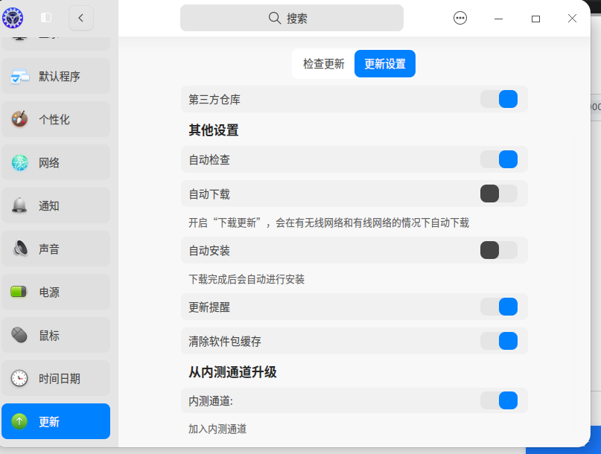Go back with the arrow button
Screen dimensions: 601x454
[81, 18]
